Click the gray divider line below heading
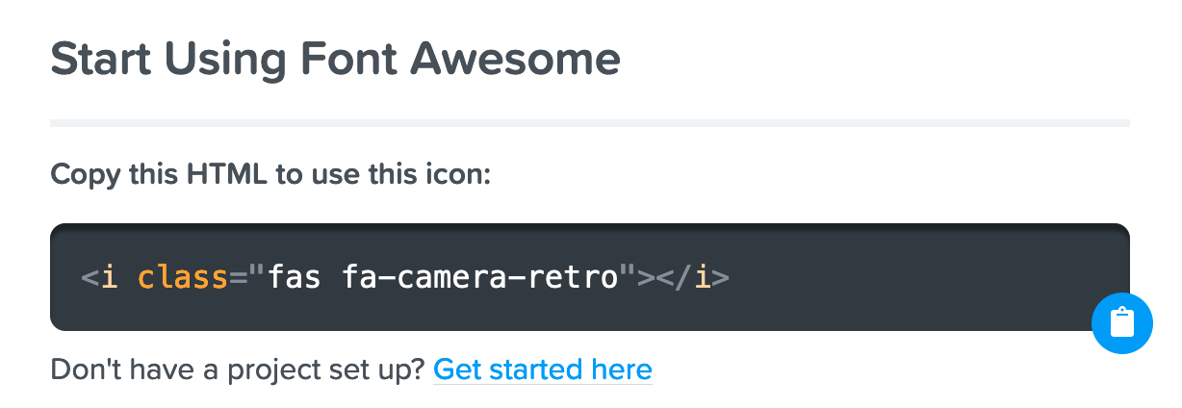 coord(589,123)
